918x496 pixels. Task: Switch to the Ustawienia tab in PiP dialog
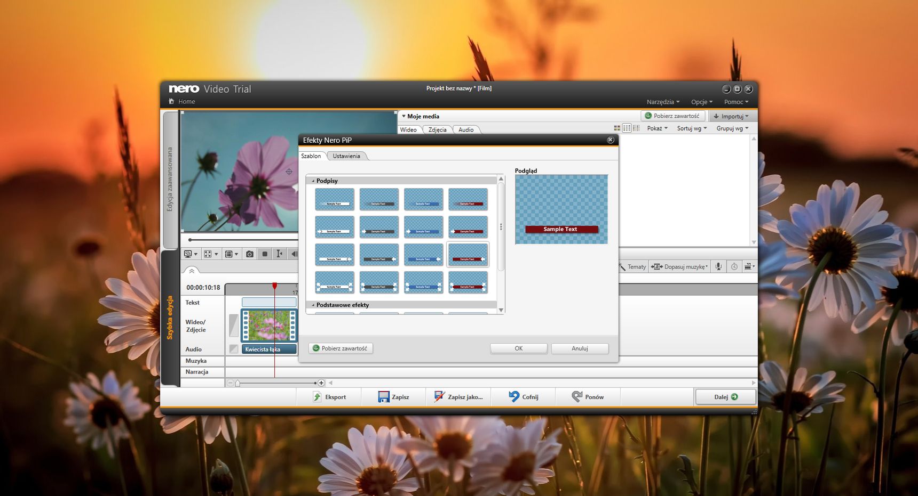coord(346,156)
